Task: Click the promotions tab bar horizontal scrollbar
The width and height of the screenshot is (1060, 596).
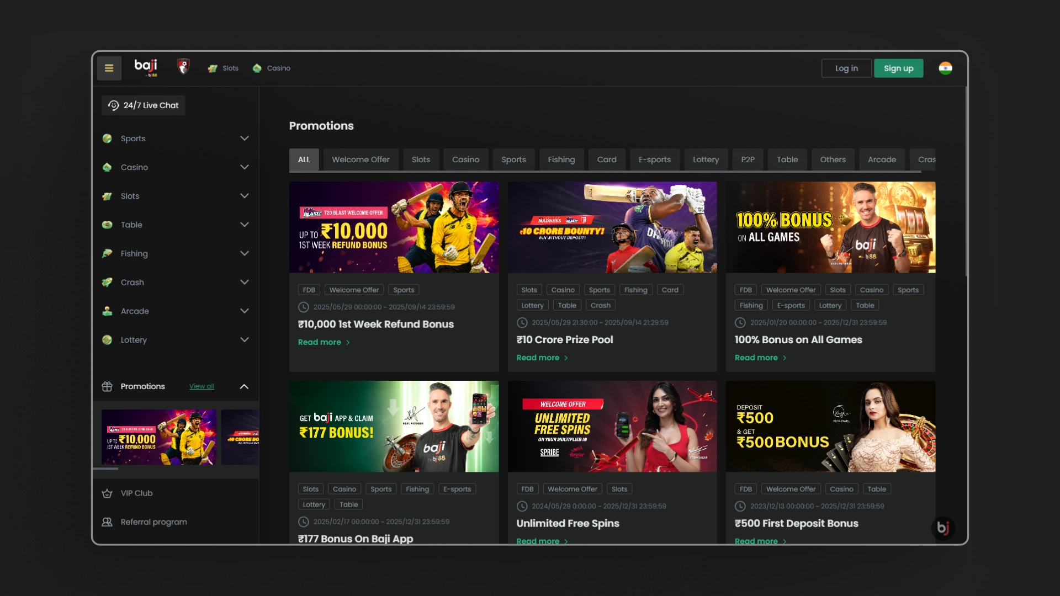Action: pos(605,172)
